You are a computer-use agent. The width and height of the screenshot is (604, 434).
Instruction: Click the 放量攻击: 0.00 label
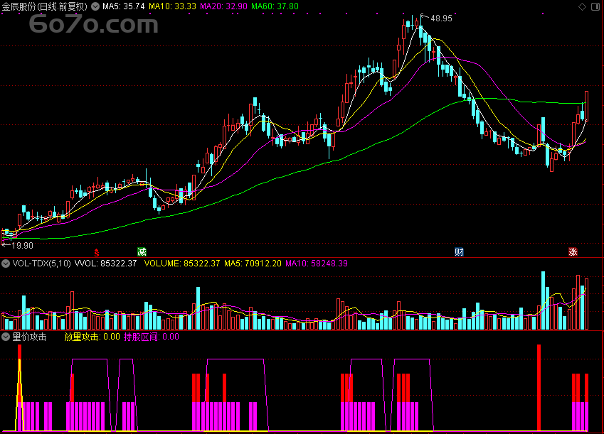coord(92,337)
